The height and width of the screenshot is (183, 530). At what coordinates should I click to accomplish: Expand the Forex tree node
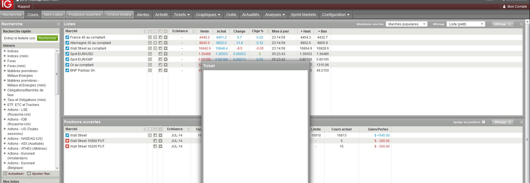click(x=4, y=61)
